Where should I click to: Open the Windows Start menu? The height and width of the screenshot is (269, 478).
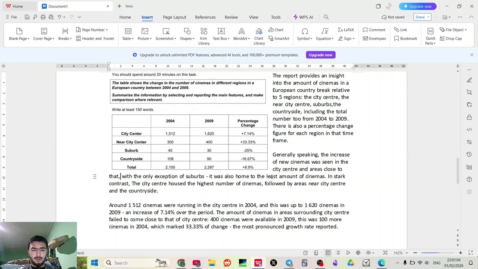pos(94,263)
